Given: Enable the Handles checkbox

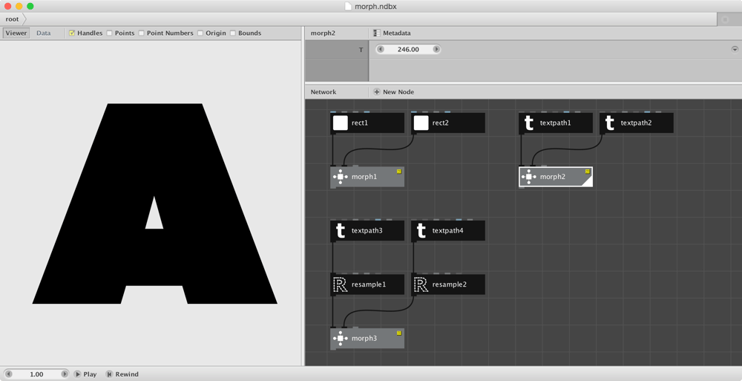Looking at the screenshot, I should pyautogui.click(x=72, y=33).
